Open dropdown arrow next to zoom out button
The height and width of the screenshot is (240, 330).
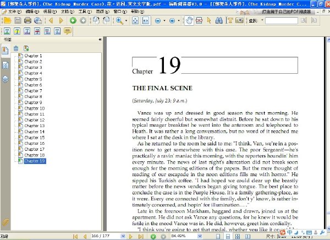point(164,21)
